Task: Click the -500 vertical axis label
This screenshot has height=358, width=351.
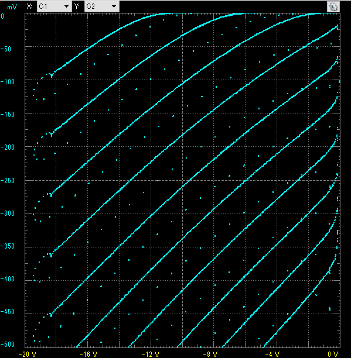Action: (7, 345)
